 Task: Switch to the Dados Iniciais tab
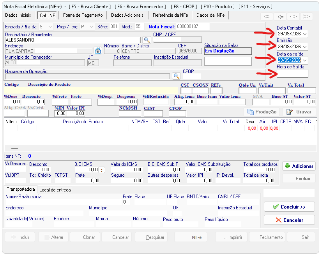(x=18, y=15)
